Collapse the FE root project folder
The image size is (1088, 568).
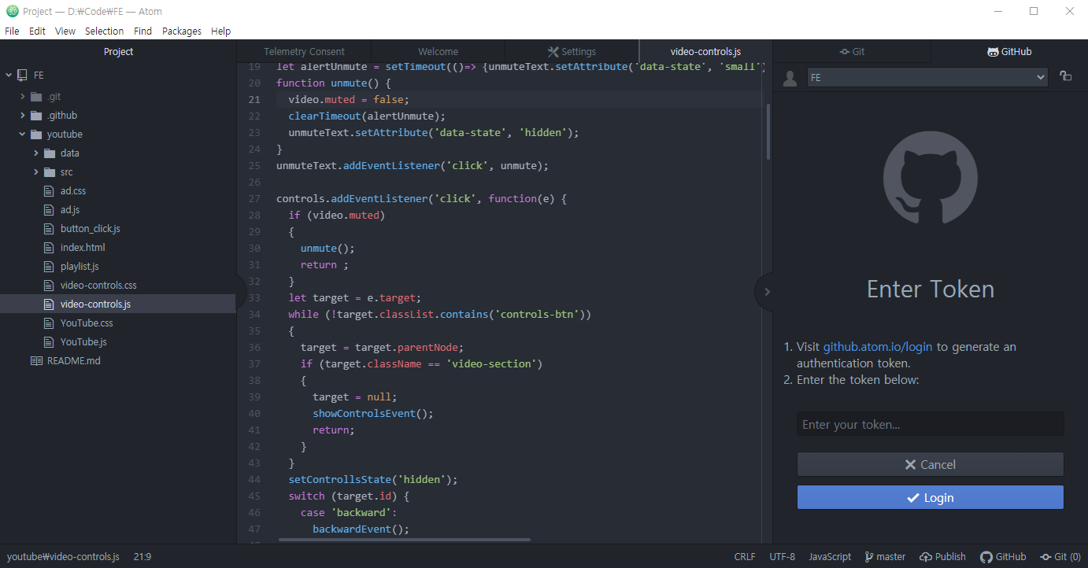pos(9,76)
